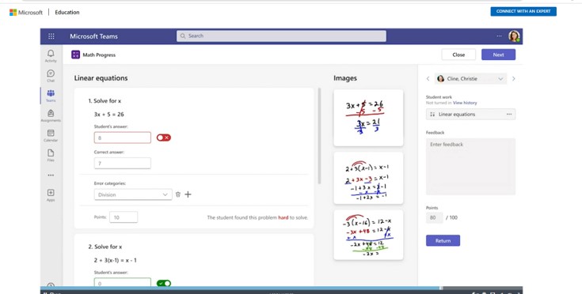
Task: Open the Teams app launcher grid icon
Action: tap(51, 36)
